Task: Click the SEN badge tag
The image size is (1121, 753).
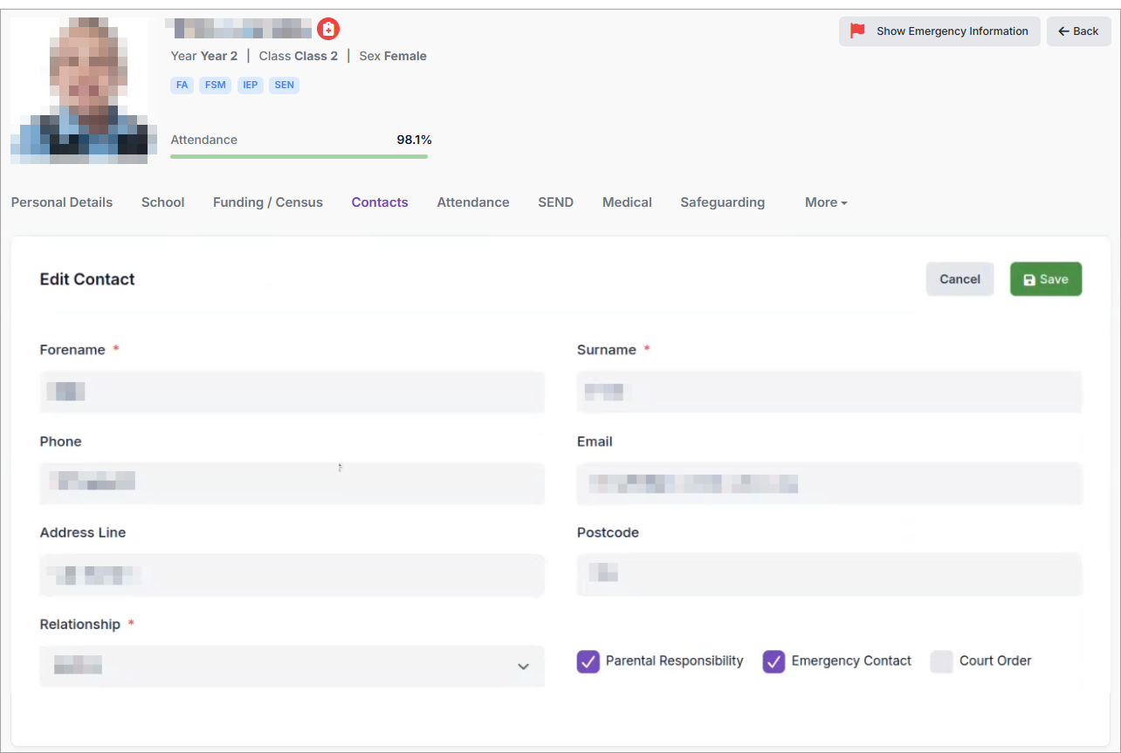Action: (x=284, y=86)
